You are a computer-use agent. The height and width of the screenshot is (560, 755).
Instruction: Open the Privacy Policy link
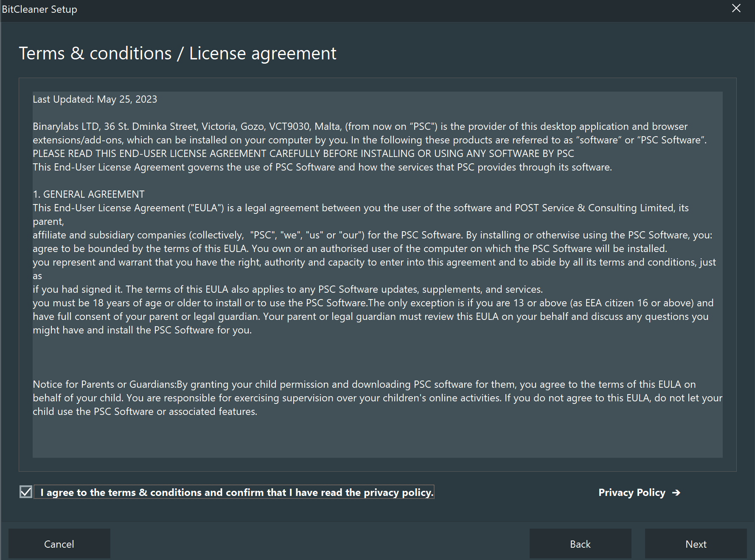pyautogui.click(x=632, y=493)
